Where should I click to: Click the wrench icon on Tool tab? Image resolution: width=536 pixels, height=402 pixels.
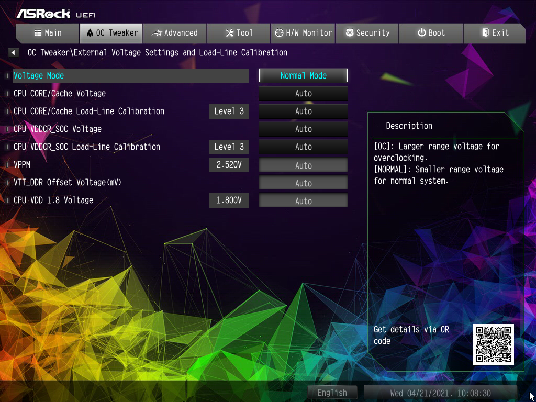point(229,33)
